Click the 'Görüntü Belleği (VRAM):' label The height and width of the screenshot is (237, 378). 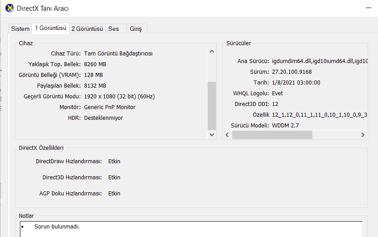point(50,75)
